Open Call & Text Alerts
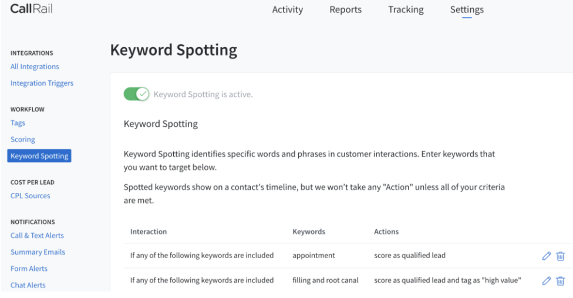Viewport: 573px width, 298px height. pyautogui.click(x=36, y=236)
